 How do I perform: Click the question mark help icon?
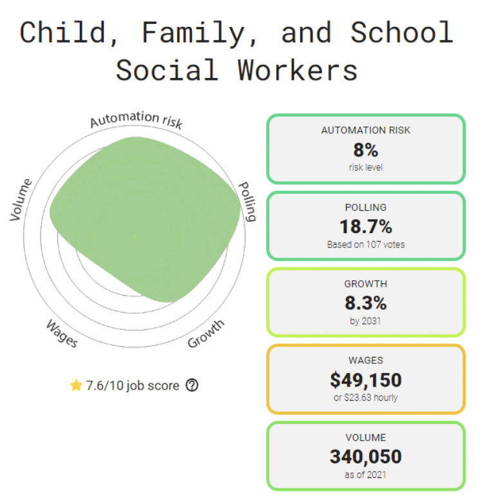192,385
